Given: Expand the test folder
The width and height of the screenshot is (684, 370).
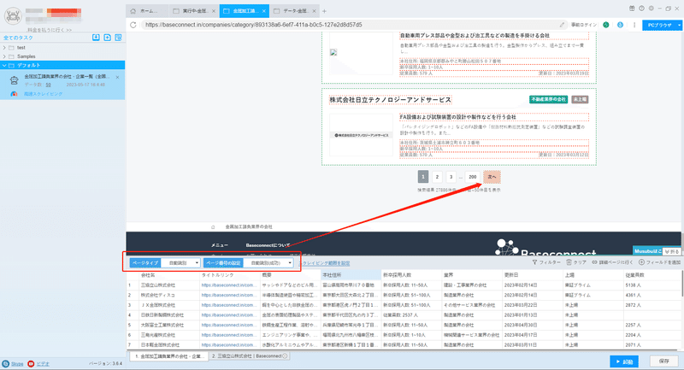Looking at the screenshot, I should click(4, 48).
